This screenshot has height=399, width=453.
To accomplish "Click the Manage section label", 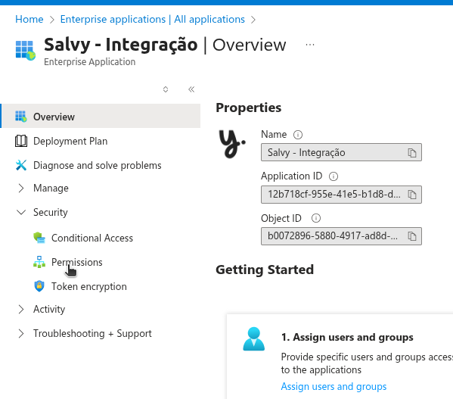I will point(51,188).
